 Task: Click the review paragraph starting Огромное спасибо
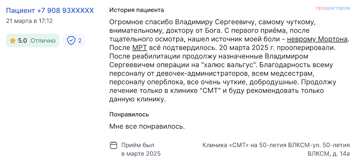[229, 61]
